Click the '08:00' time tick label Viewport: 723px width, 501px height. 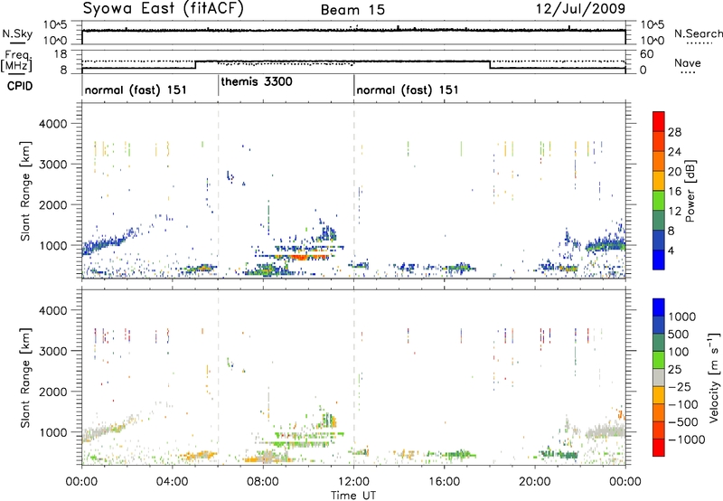pyautogui.click(x=263, y=482)
